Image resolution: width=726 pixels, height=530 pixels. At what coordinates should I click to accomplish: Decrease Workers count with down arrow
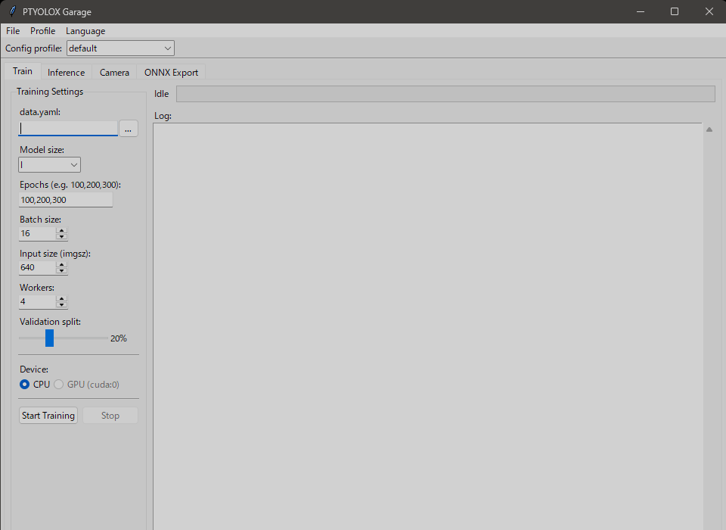(61, 305)
